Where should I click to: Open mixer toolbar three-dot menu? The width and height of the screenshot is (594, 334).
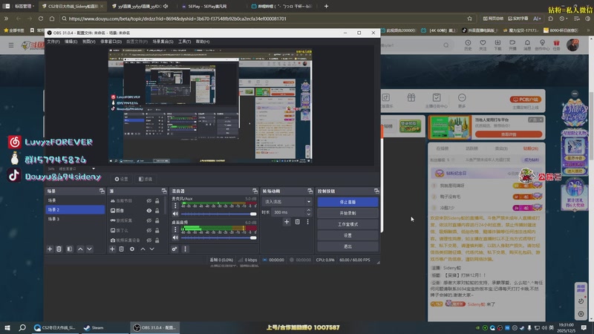click(x=185, y=249)
